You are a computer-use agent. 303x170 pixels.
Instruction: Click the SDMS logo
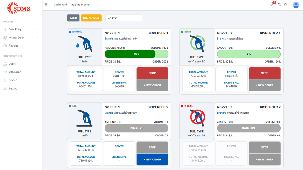tap(19, 8)
